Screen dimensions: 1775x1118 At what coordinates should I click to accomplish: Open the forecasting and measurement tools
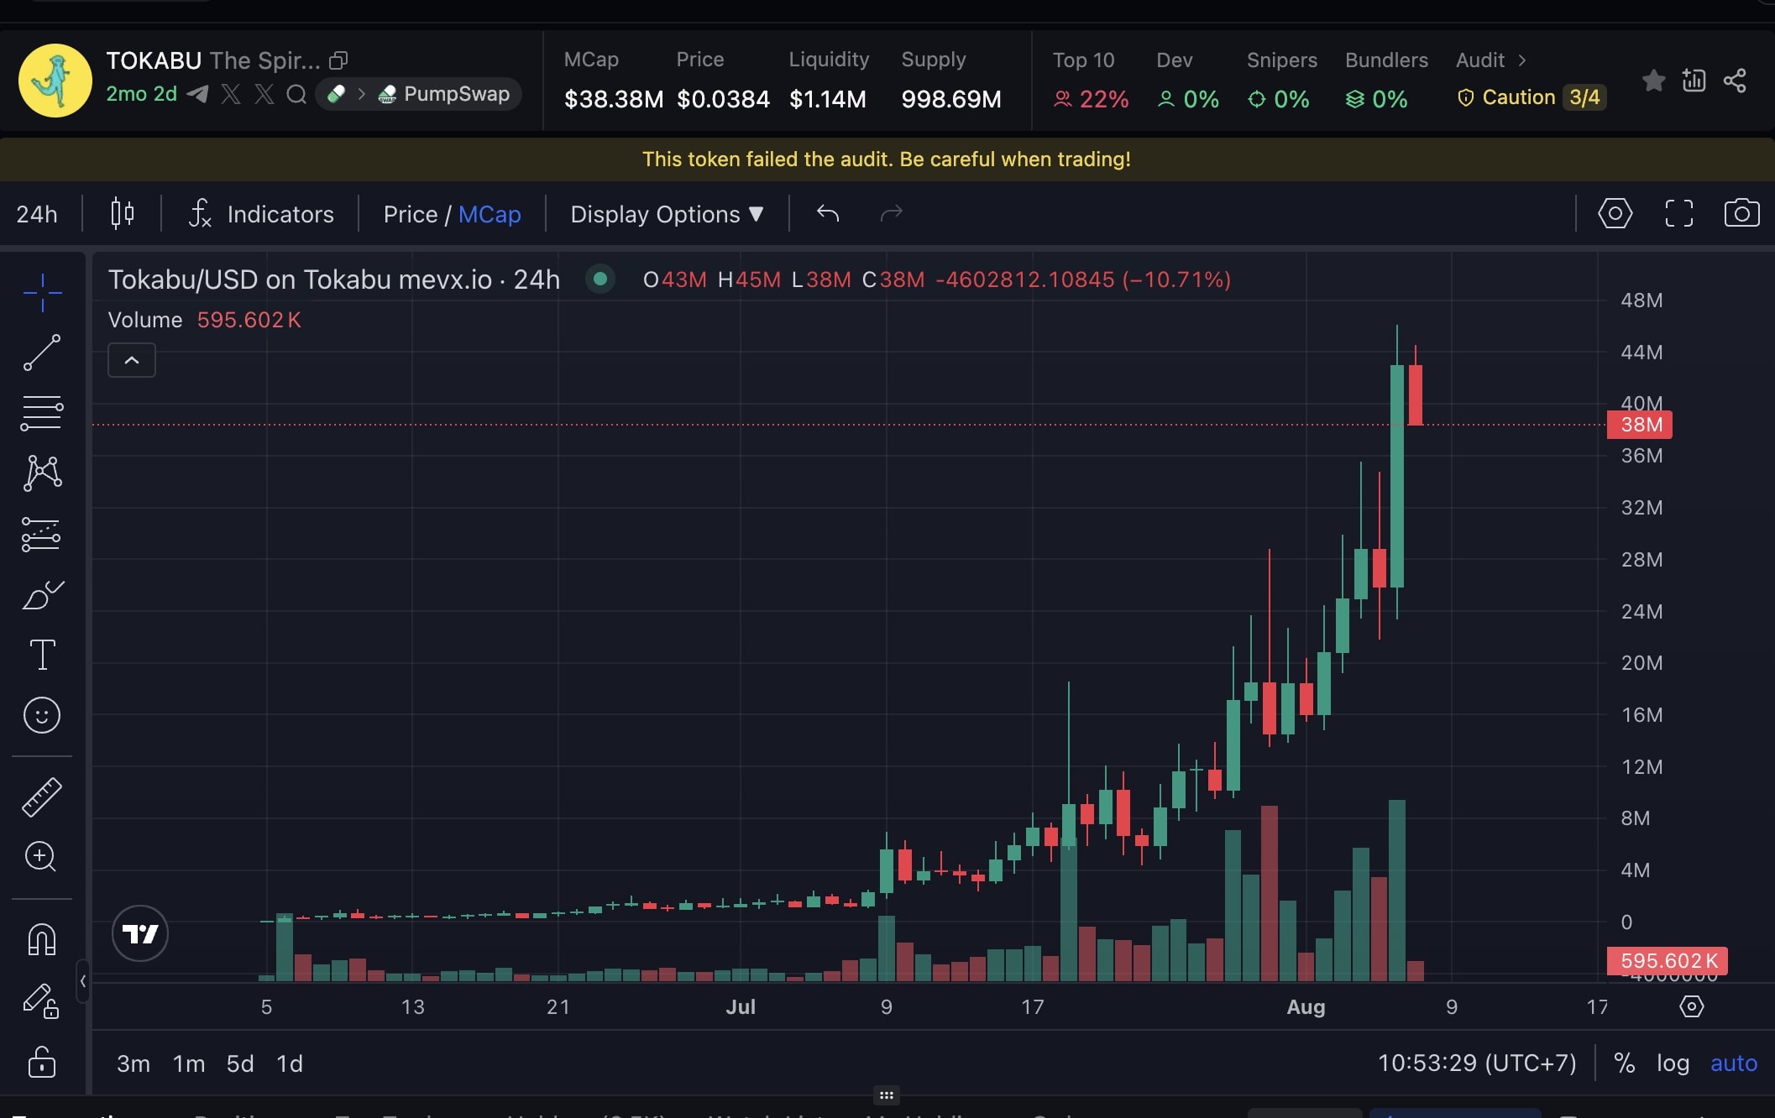(x=42, y=534)
